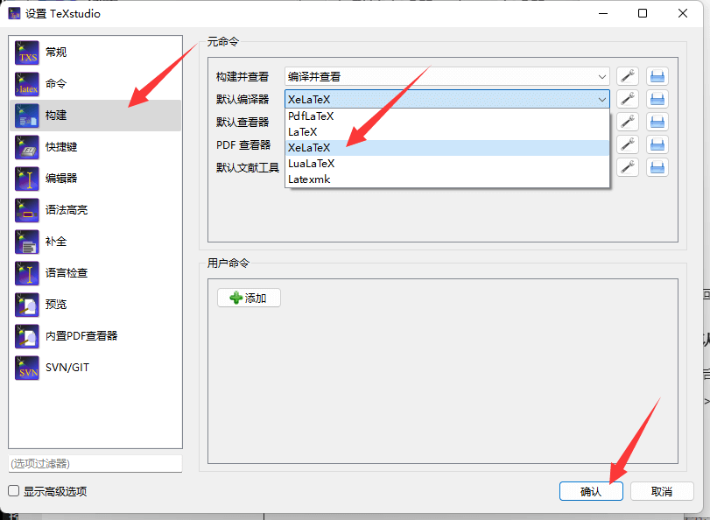This screenshot has height=520, width=710.
Task: Click reset icon for 构建并查看 row
Action: tap(657, 76)
